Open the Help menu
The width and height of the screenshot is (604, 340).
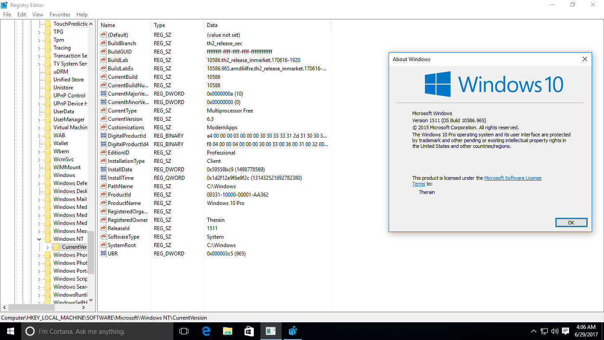pyautogui.click(x=82, y=15)
